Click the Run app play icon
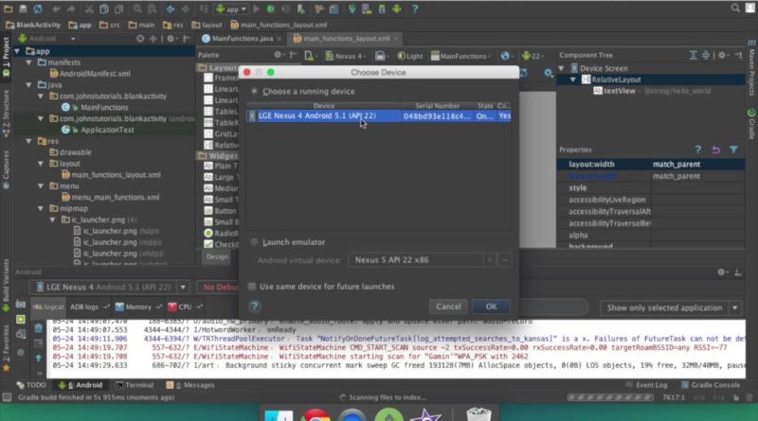 coord(257,9)
